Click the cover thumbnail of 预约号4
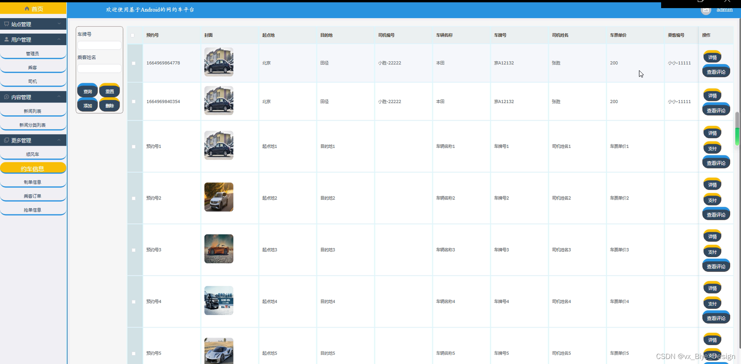Viewport: 741px width, 364px height. tap(219, 300)
